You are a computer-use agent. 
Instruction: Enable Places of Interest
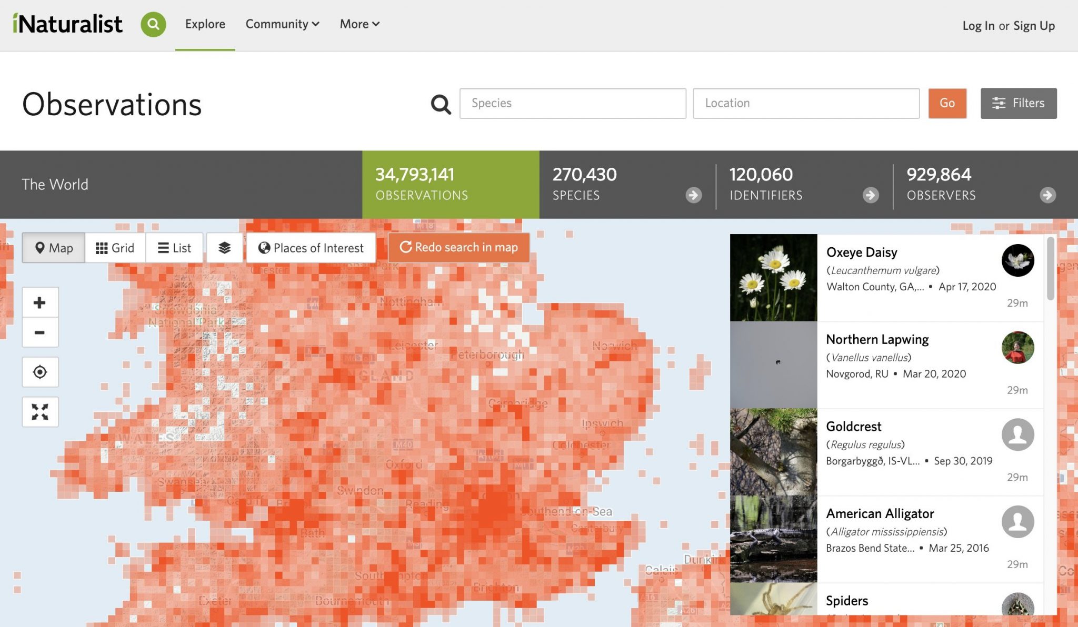pos(310,247)
